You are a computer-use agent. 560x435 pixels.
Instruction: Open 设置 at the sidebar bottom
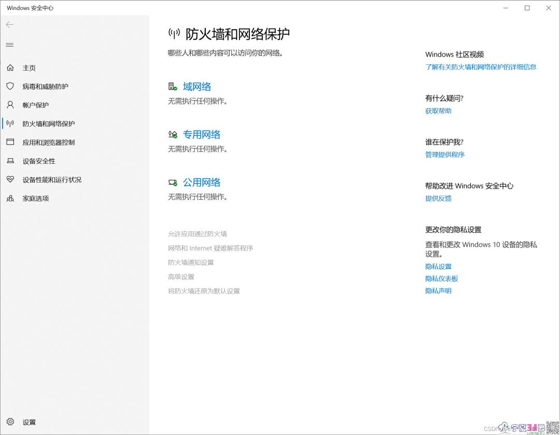coord(29,422)
